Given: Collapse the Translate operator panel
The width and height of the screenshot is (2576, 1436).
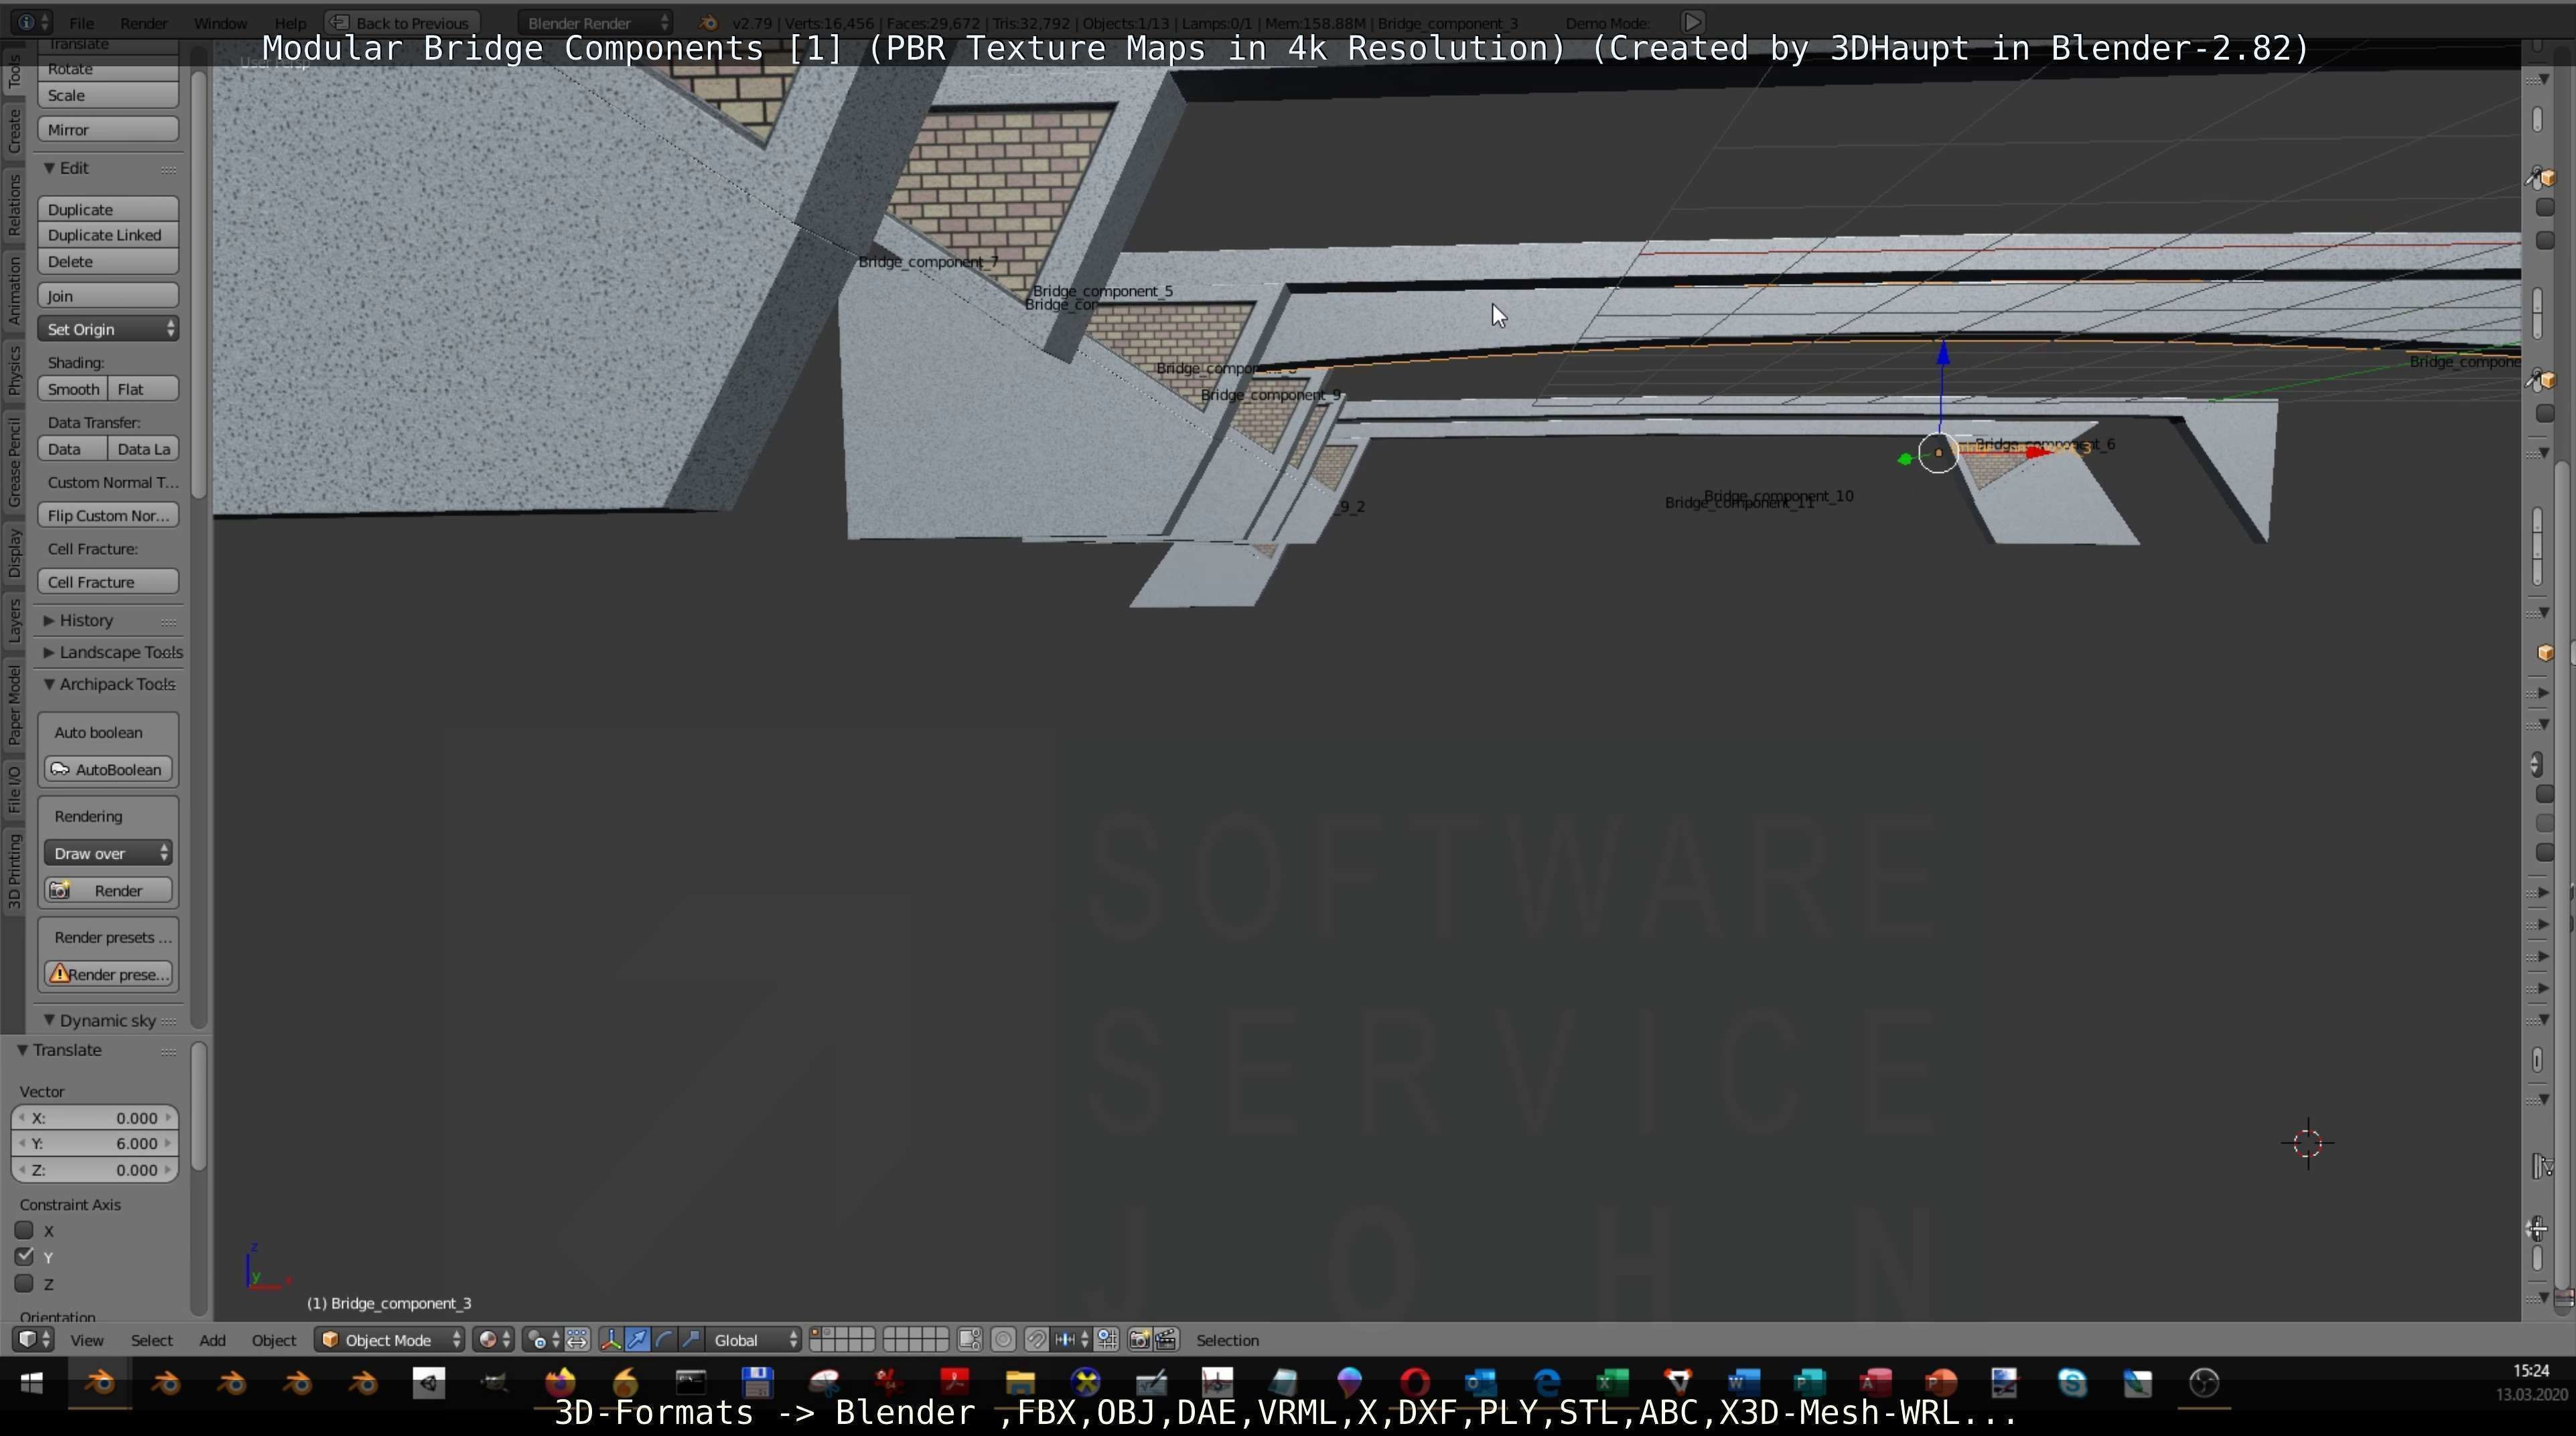Looking at the screenshot, I should (x=22, y=1050).
